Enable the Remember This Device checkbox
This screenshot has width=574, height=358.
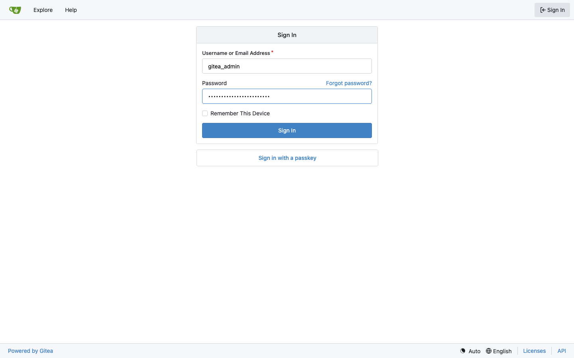[205, 113]
